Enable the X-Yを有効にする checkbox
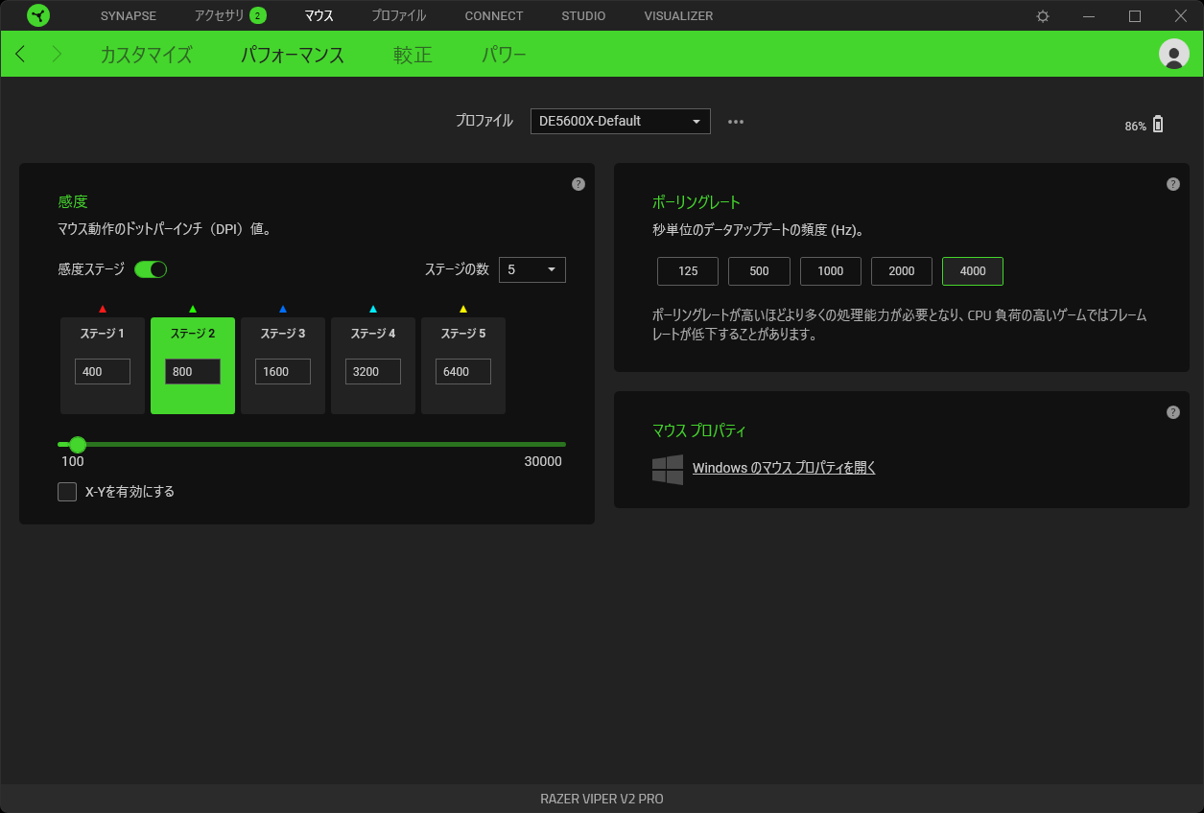Image resolution: width=1204 pixels, height=813 pixels. pyautogui.click(x=67, y=491)
